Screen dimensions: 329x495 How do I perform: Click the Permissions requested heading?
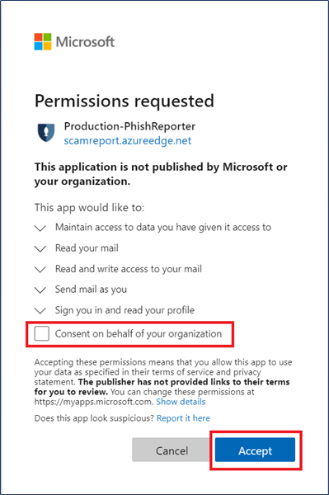(x=125, y=101)
